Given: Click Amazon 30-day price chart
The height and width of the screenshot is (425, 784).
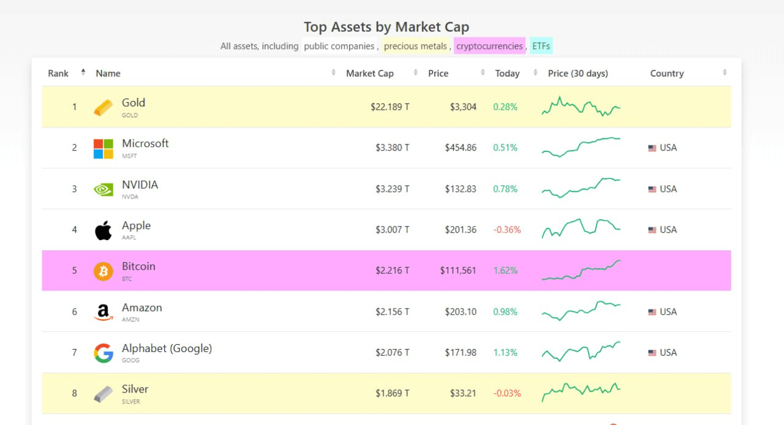Looking at the screenshot, I should pos(581,311).
